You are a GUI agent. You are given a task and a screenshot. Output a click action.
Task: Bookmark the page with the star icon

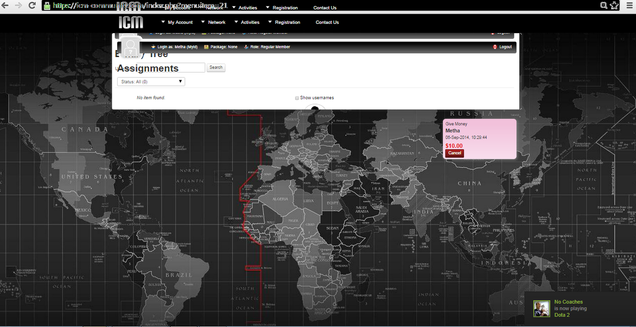point(615,5)
